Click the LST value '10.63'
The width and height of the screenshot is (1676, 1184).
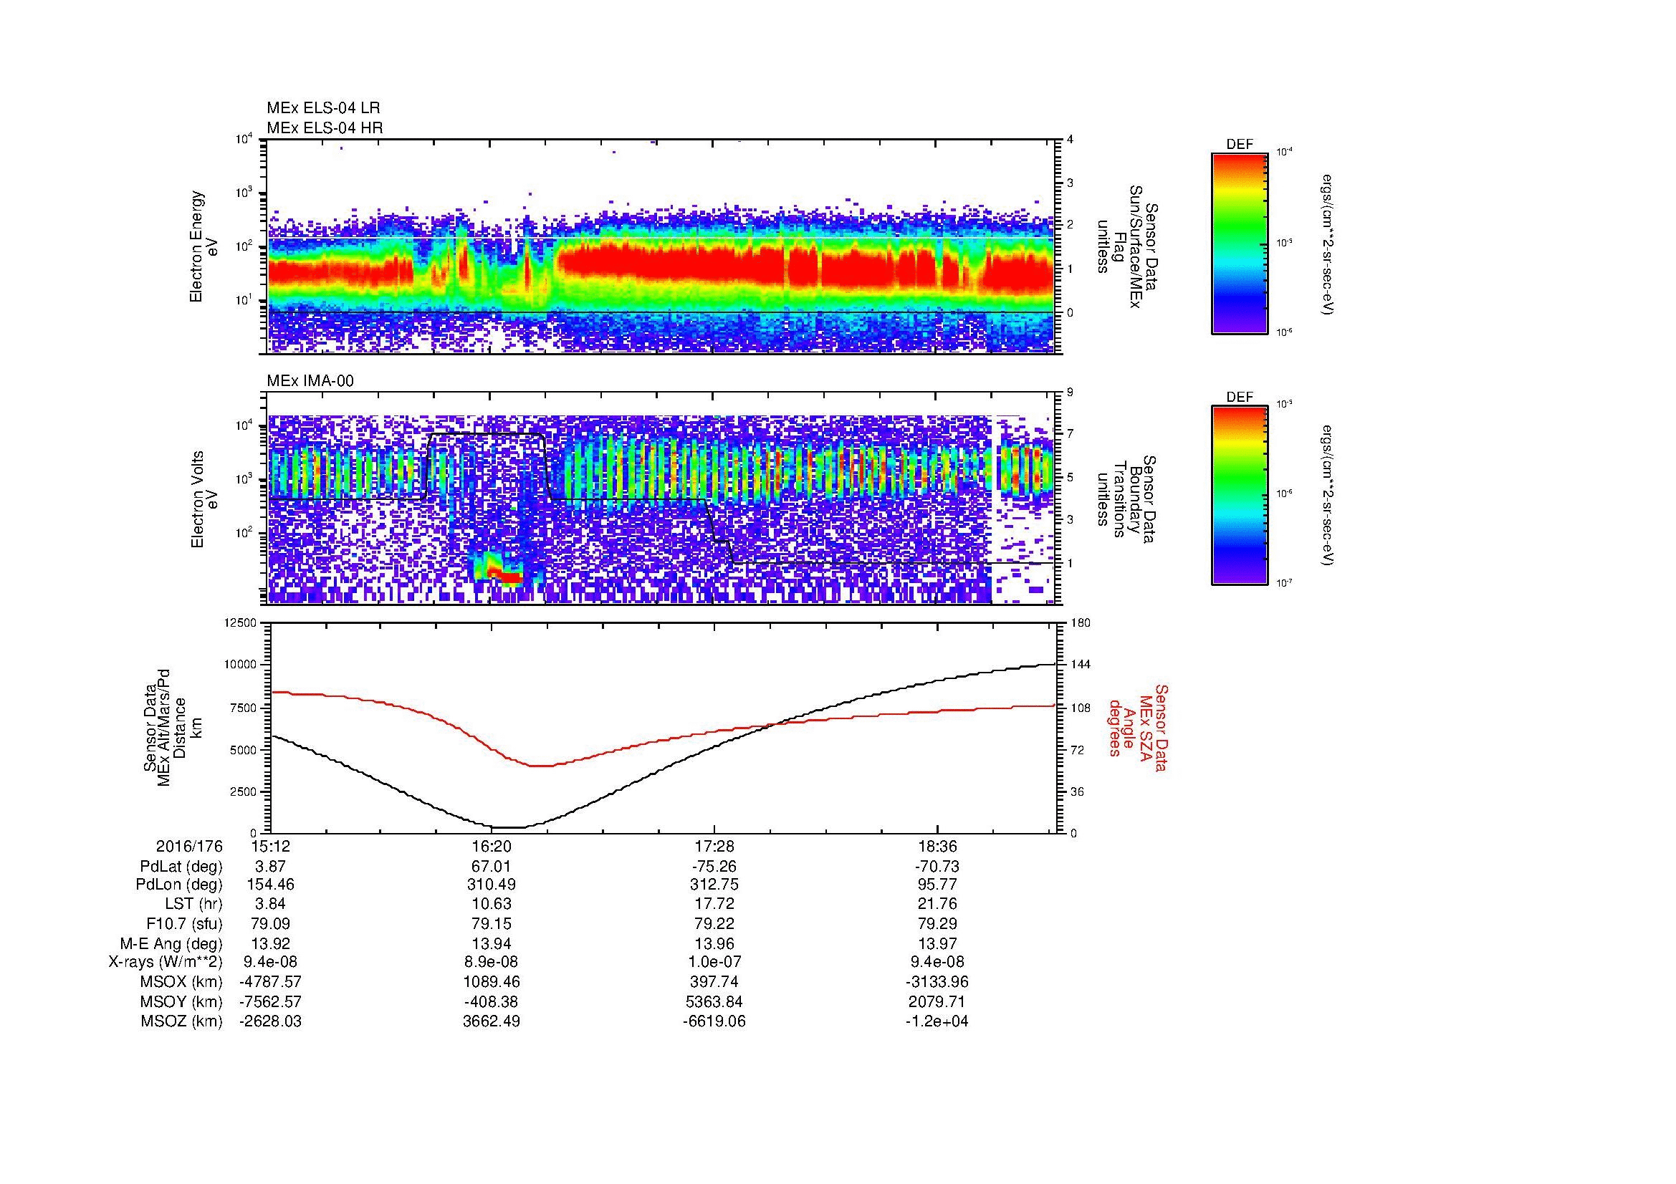point(492,905)
